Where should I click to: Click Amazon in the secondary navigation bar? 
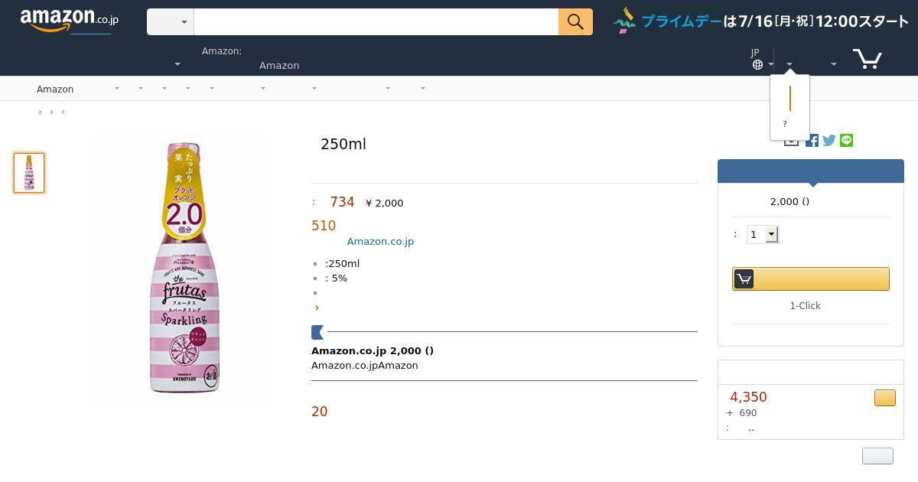pos(55,90)
